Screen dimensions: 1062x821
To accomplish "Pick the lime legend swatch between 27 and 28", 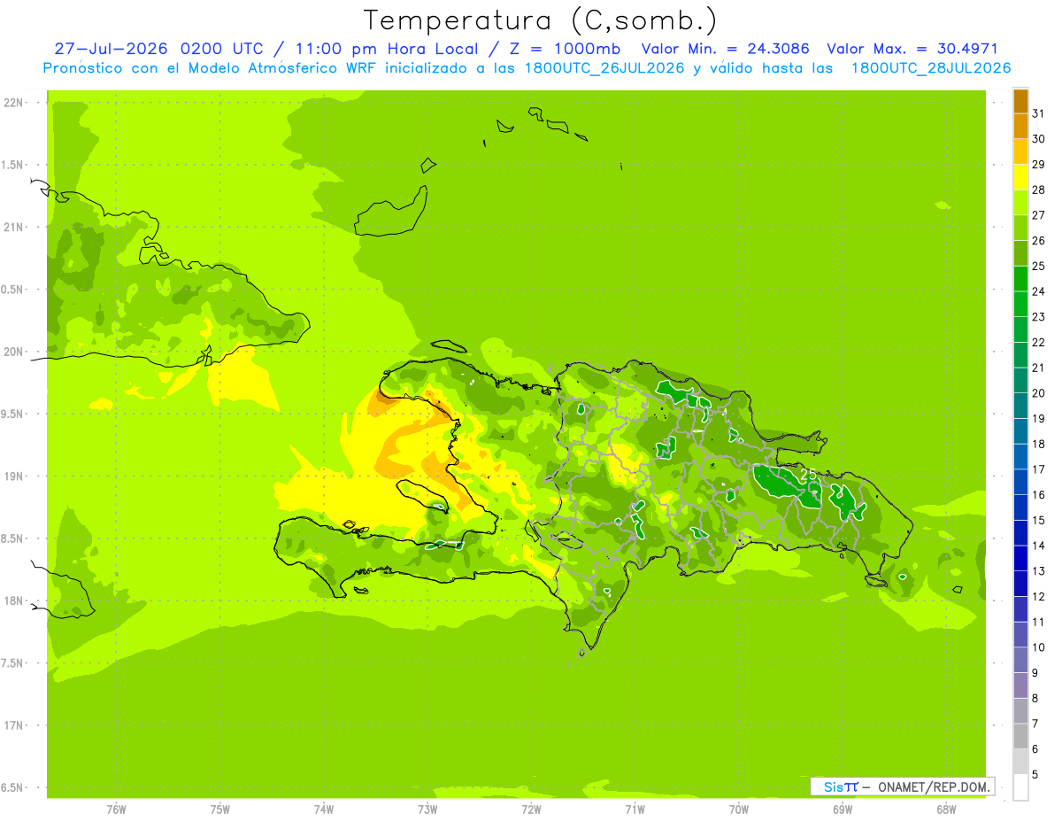I will (x=1020, y=203).
